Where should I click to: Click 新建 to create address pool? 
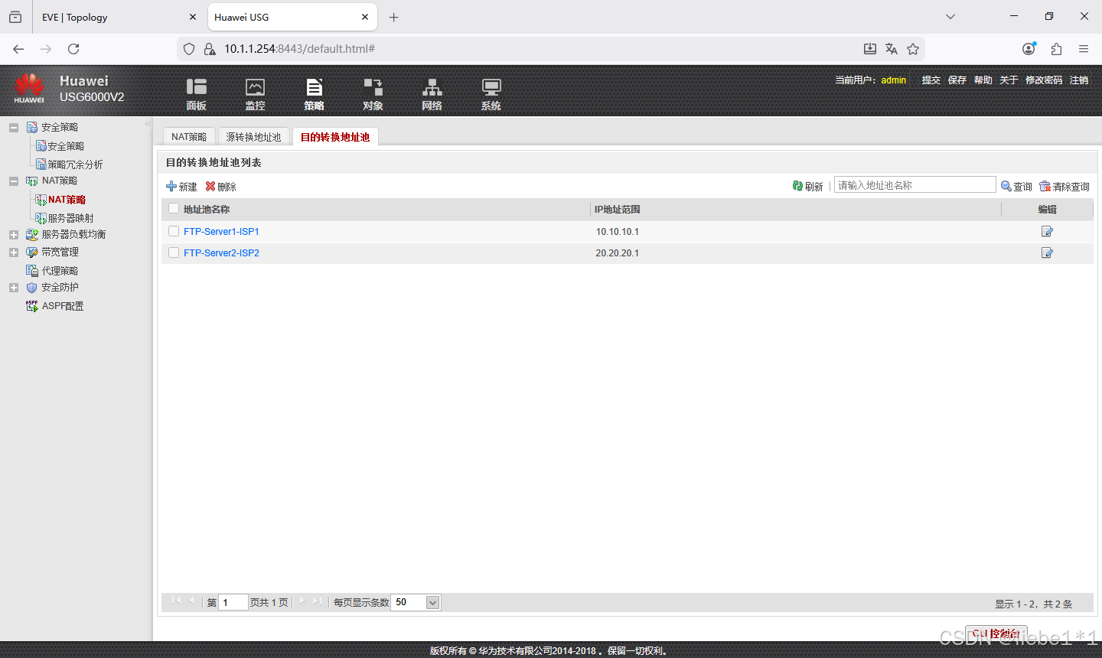pyautogui.click(x=181, y=186)
